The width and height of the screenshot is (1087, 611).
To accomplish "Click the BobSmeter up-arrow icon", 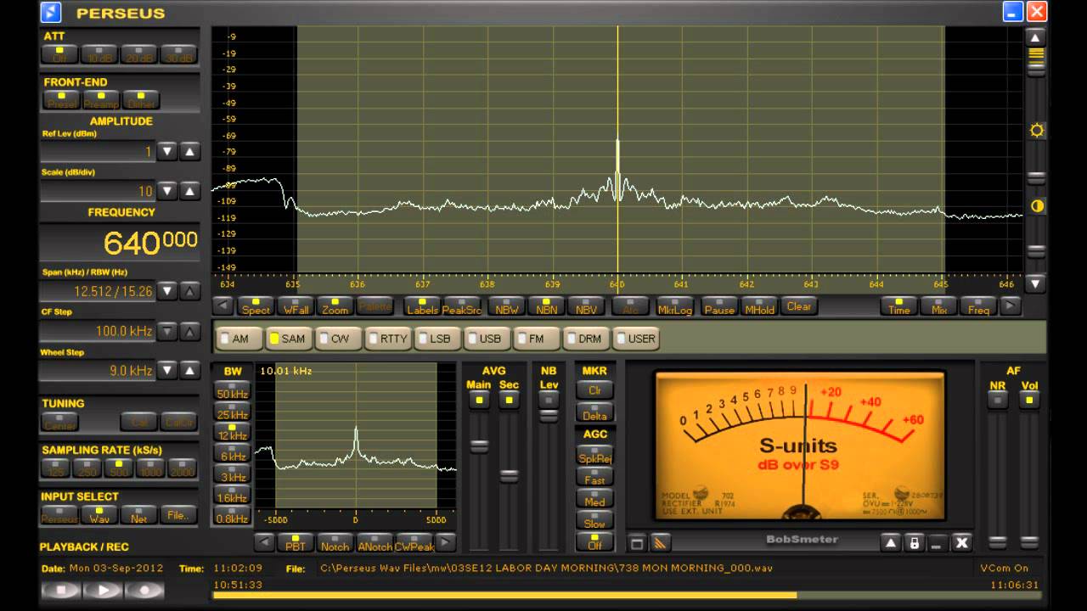I will click(890, 543).
